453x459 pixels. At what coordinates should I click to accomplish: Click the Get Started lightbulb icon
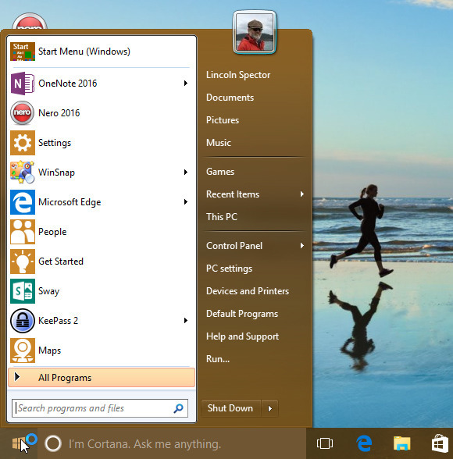point(22,262)
